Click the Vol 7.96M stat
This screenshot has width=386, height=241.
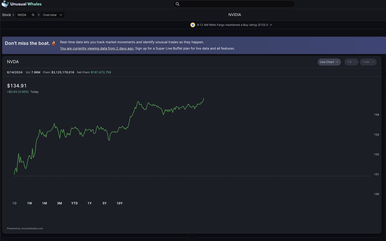point(33,72)
